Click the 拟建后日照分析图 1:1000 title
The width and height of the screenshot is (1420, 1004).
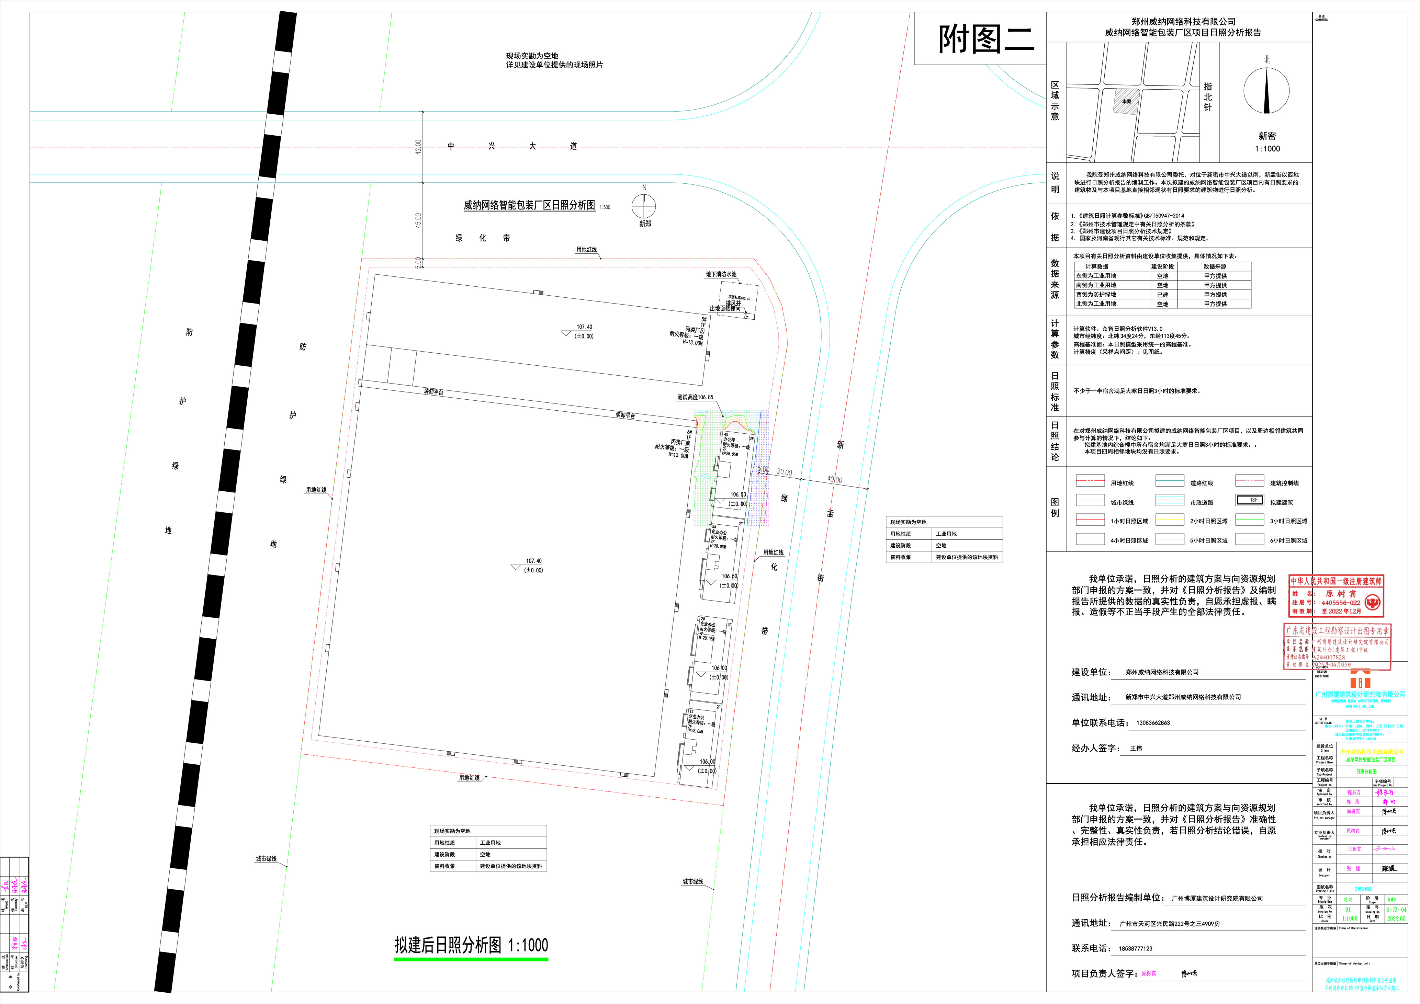[471, 945]
